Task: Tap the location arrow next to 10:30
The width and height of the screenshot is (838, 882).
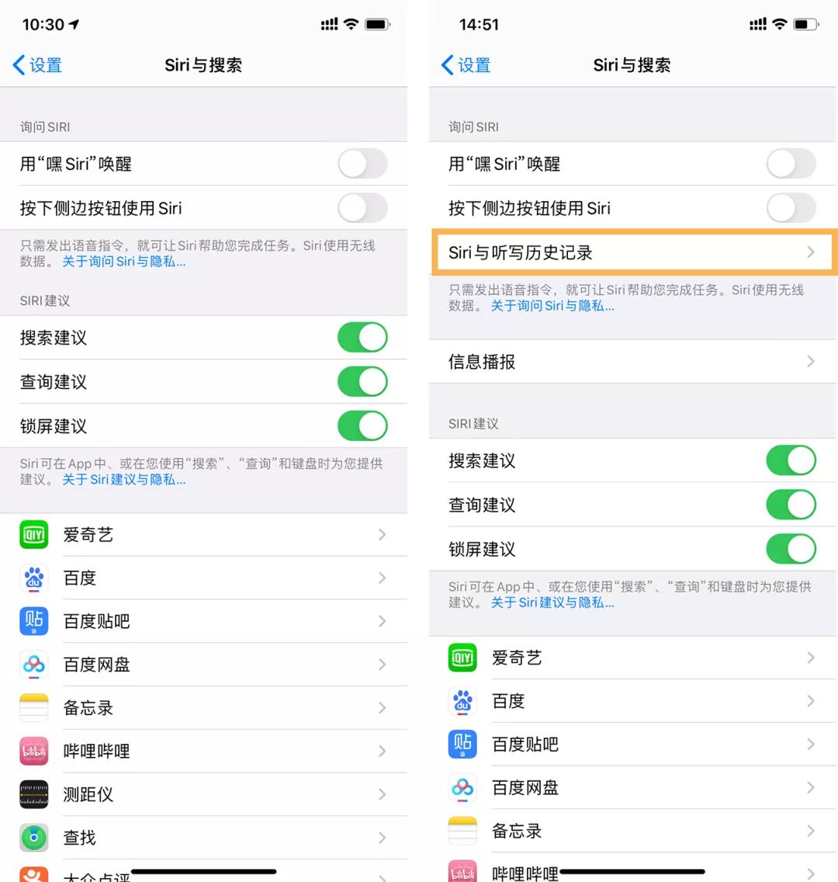Action: pyautogui.click(x=74, y=24)
